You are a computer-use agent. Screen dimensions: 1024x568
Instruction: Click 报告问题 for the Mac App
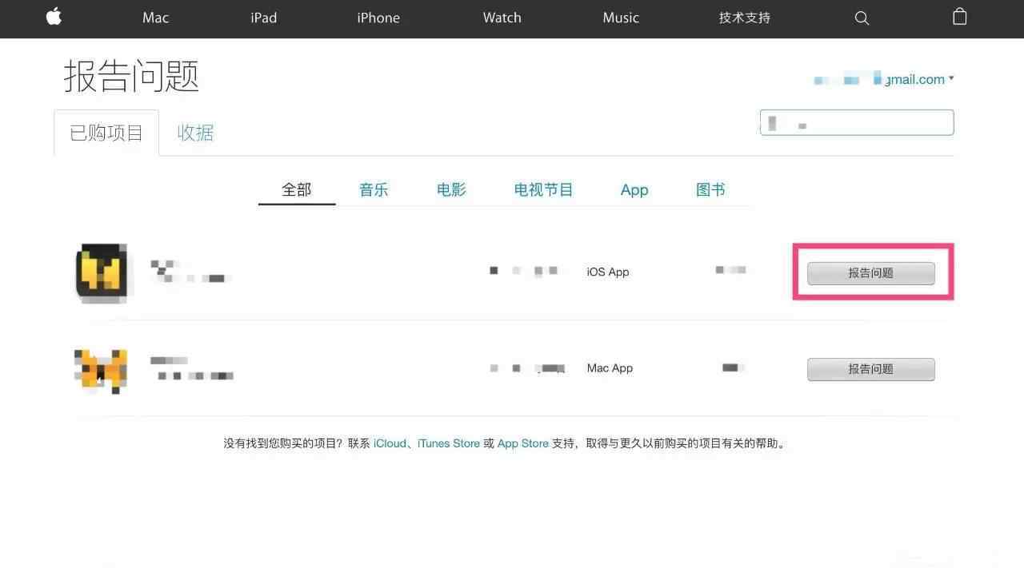point(871,370)
